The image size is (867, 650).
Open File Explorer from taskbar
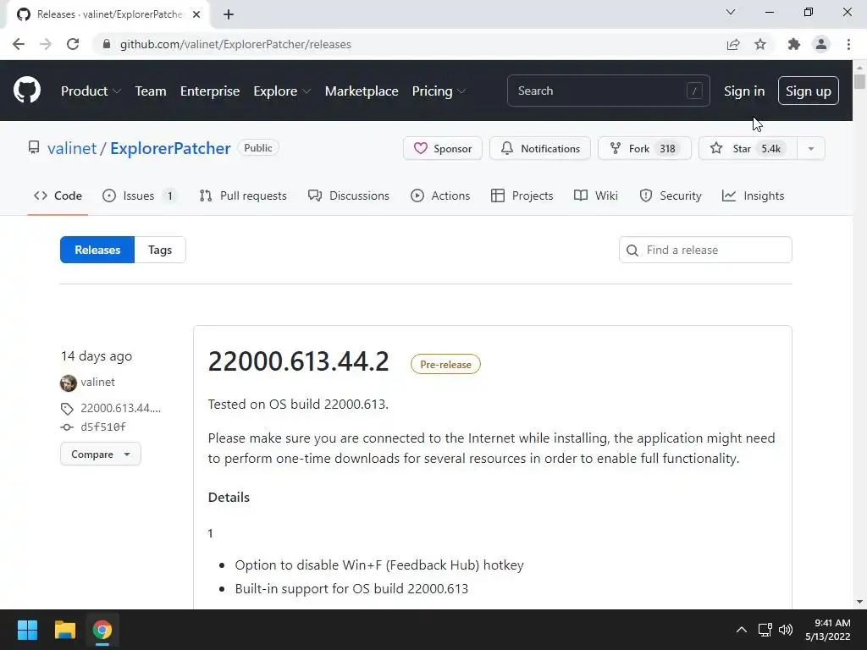point(64,630)
